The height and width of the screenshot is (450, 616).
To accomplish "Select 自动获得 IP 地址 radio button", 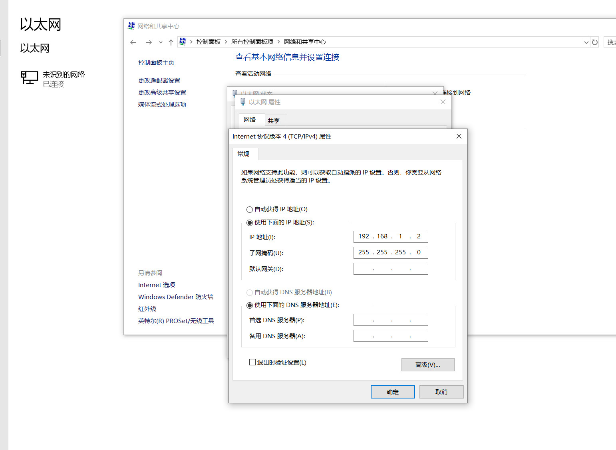I will pos(250,210).
